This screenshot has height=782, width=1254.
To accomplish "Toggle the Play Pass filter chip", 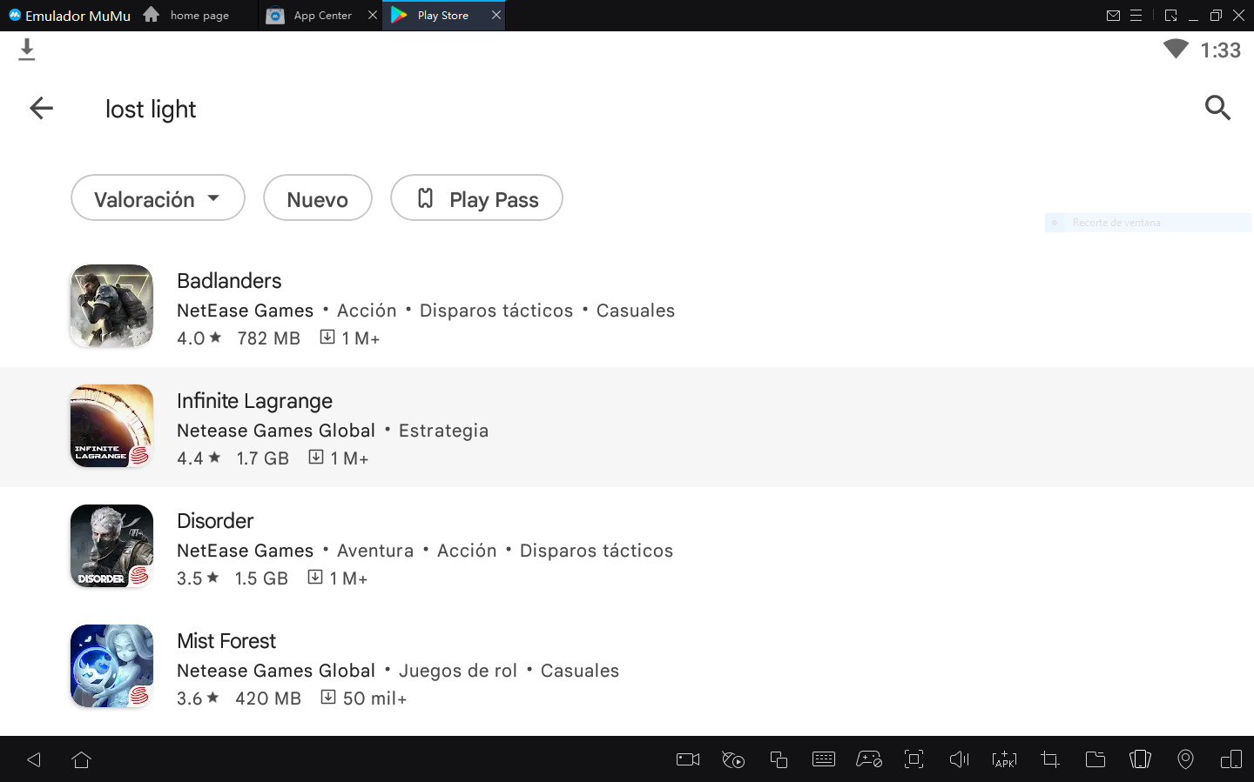I will click(x=476, y=198).
